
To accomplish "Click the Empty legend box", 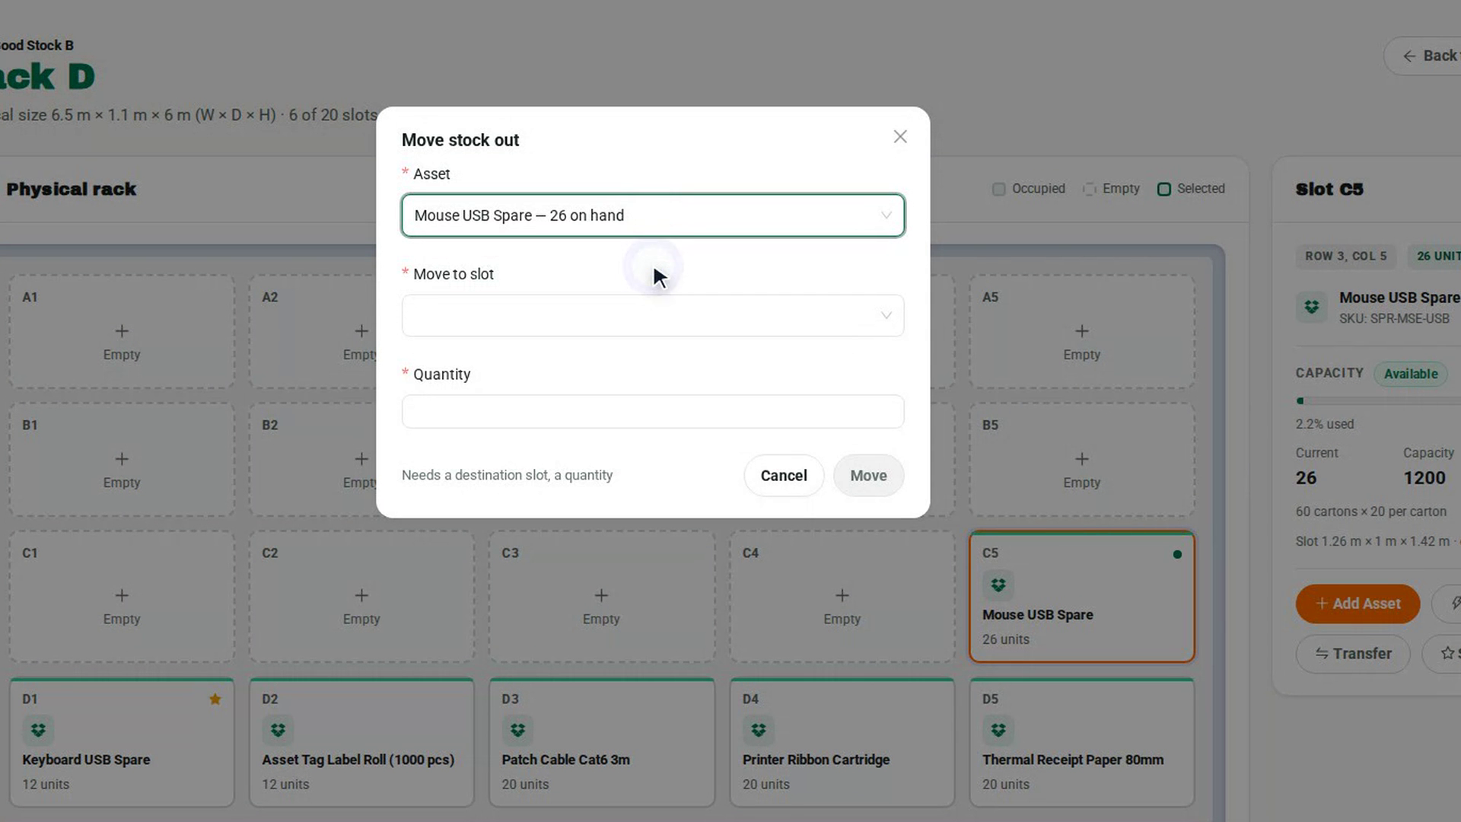I will 1090,189.
